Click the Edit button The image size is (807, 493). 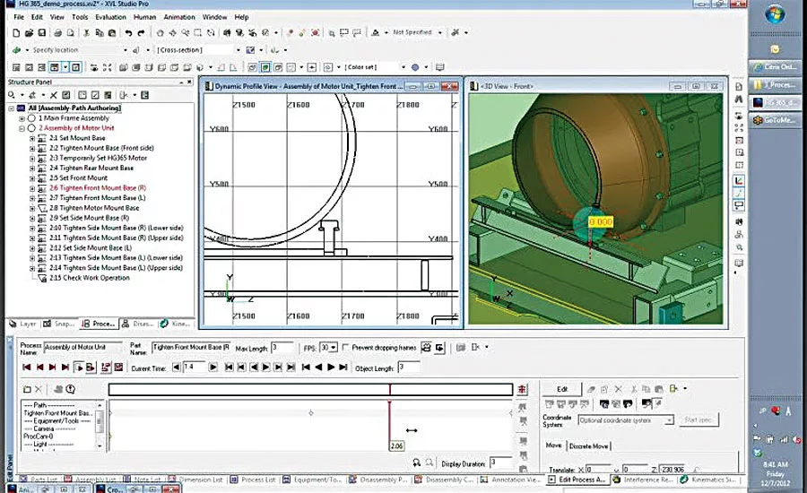pos(562,389)
